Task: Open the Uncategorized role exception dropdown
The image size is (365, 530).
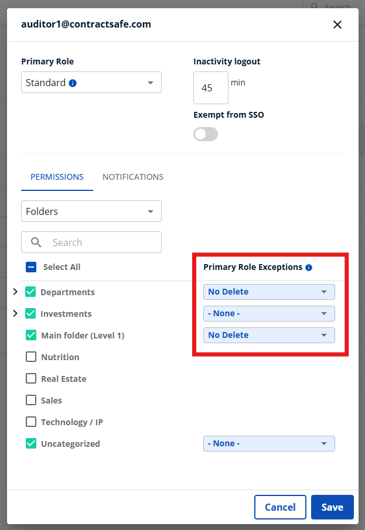Action: tap(269, 443)
